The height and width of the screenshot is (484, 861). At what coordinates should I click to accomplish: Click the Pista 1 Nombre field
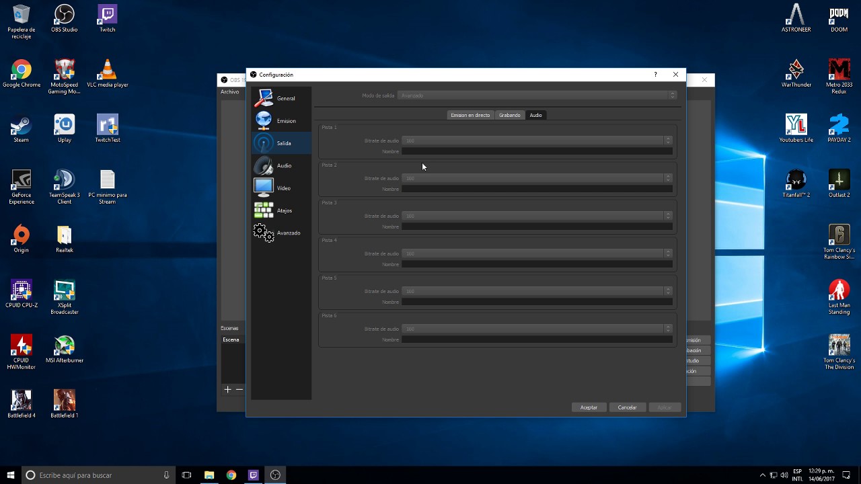click(x=537, y=151)
